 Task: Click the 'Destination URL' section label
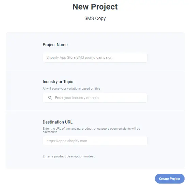point(58,122)
